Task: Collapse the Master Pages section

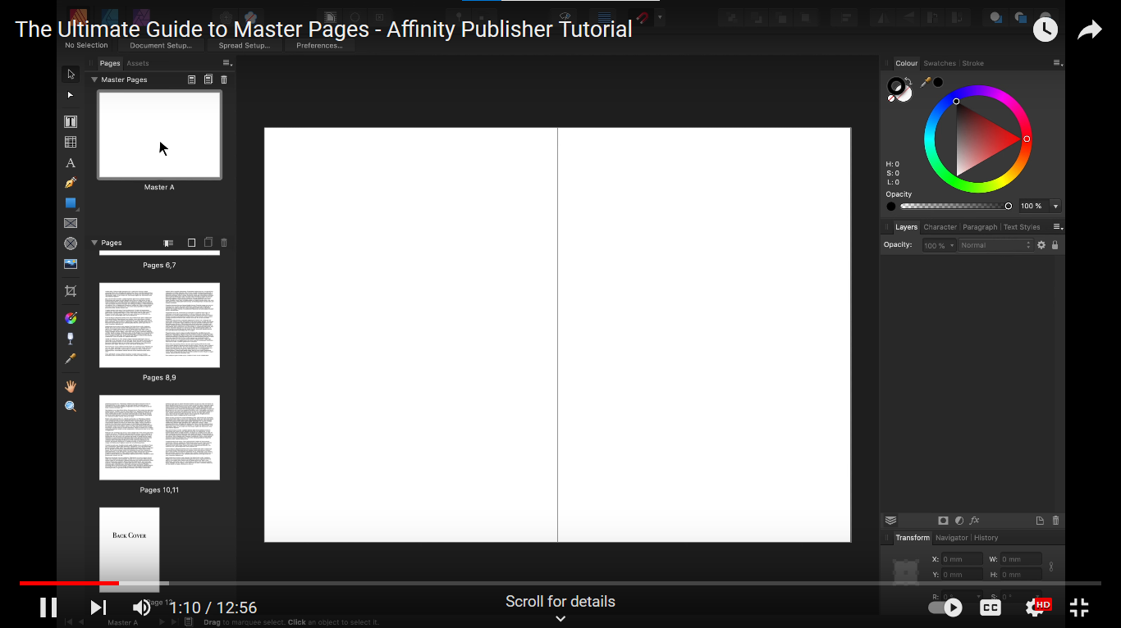Action: (94, 80)
